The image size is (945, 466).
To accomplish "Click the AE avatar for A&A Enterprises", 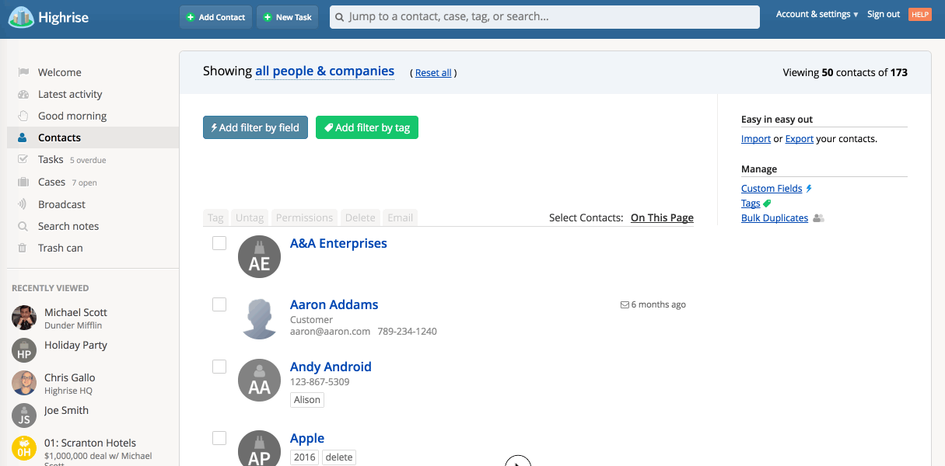I will (x=259, y=256).
